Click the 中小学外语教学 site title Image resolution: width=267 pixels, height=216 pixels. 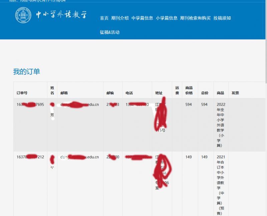pyautogui.click(x=61, y=15)
